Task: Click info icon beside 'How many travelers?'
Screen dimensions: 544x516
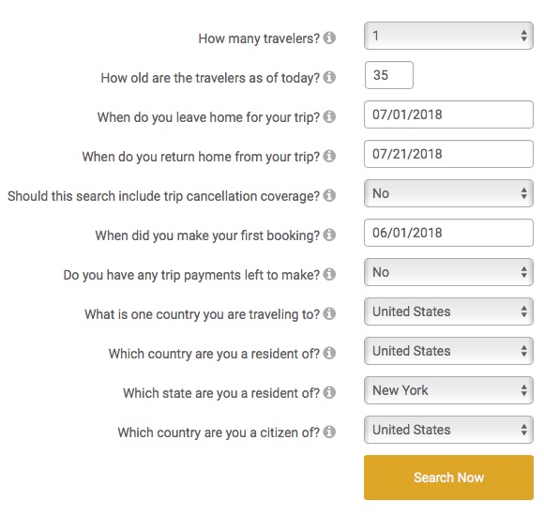Action: (x=329, y=38)
